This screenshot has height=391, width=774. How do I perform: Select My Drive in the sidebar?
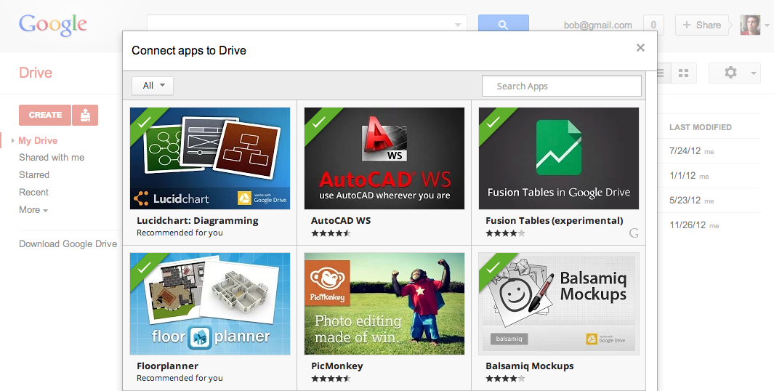38,141
